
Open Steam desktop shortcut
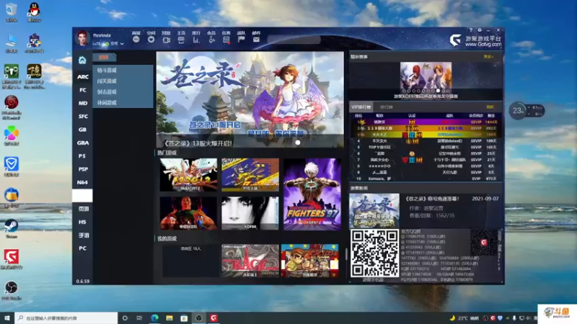tap(12, 229)
